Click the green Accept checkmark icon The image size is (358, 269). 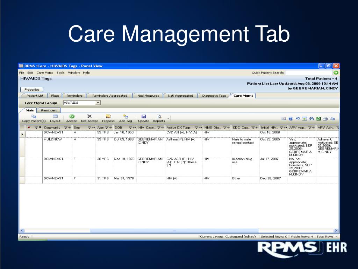(x=72, y=116)
